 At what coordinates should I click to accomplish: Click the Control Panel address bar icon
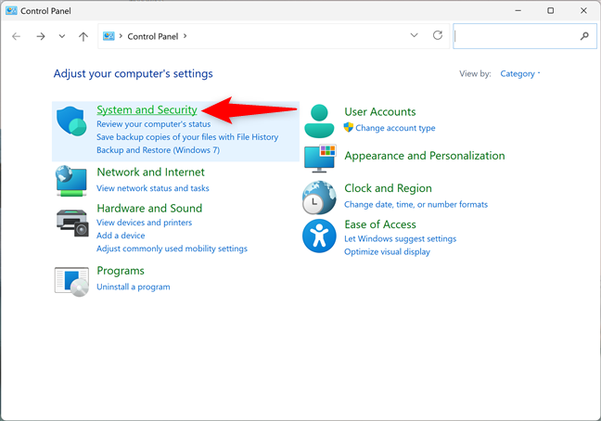(x=109, y=36)
